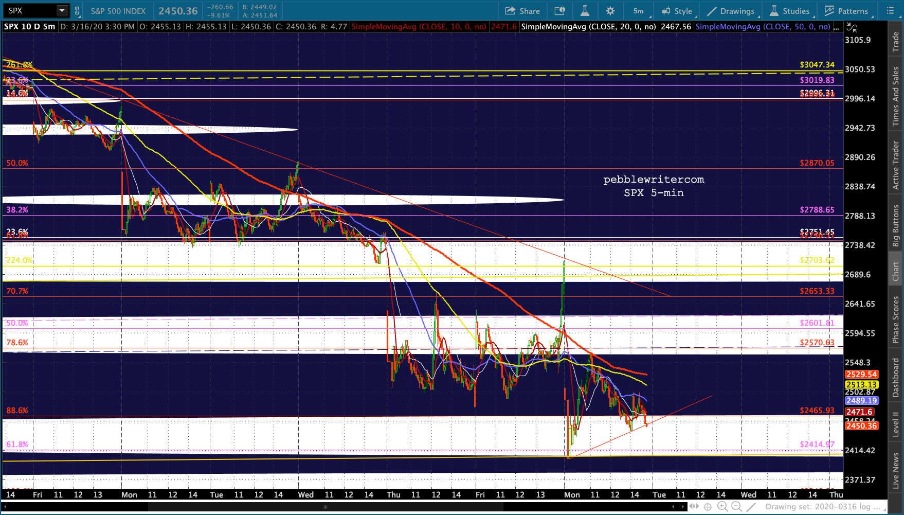Open chart settings gear icon
Screen dimensions: 904x515
pyautogui.click(x=610, y=11)
